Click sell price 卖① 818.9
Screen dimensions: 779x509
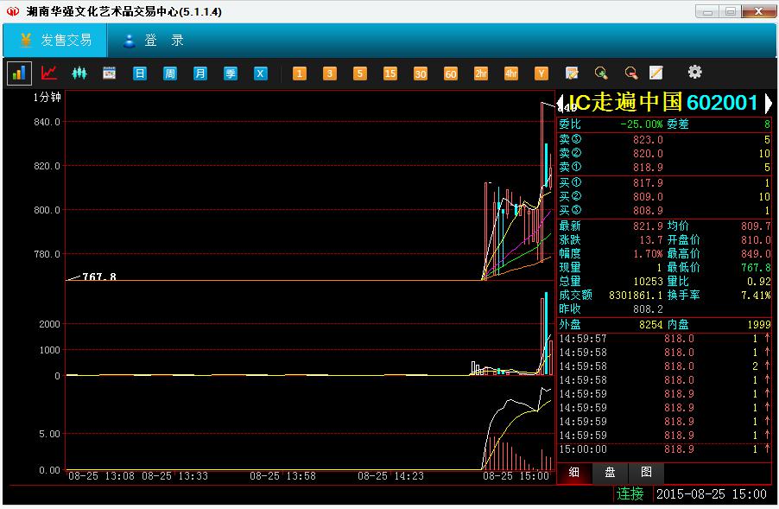coord(648,168)
